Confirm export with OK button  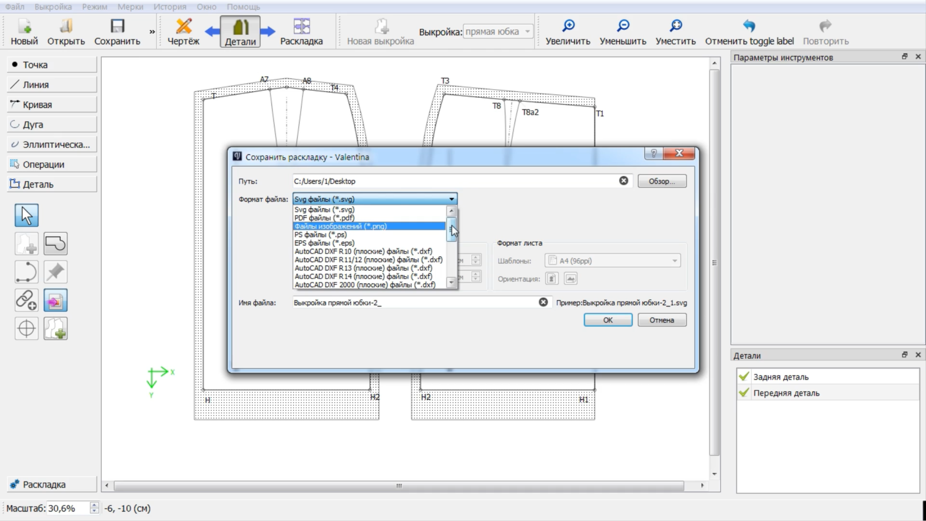pos(608,320)
